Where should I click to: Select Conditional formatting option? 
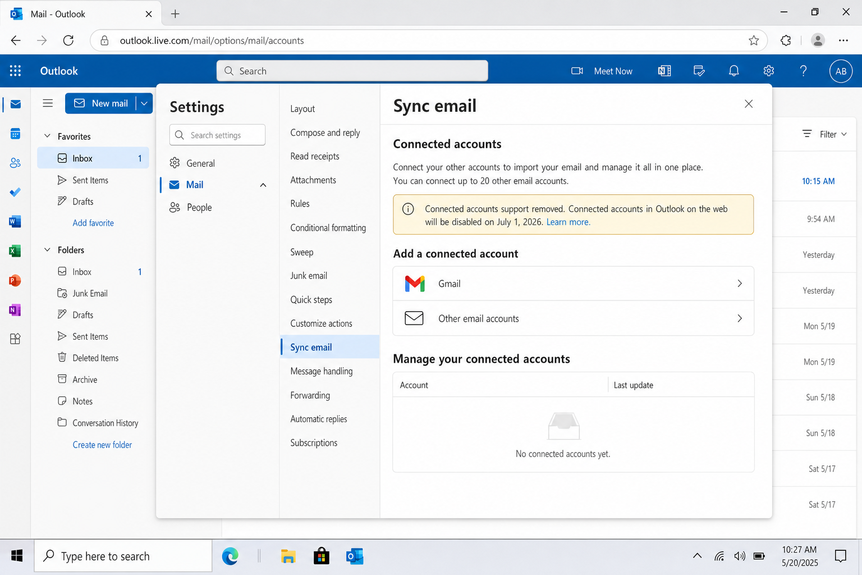click(328, 228)
